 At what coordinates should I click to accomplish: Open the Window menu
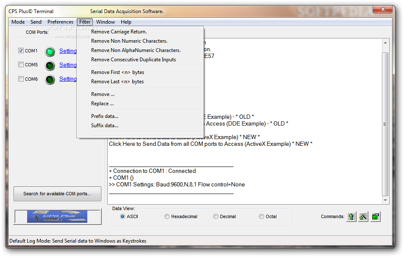click(x=106, y=22)
